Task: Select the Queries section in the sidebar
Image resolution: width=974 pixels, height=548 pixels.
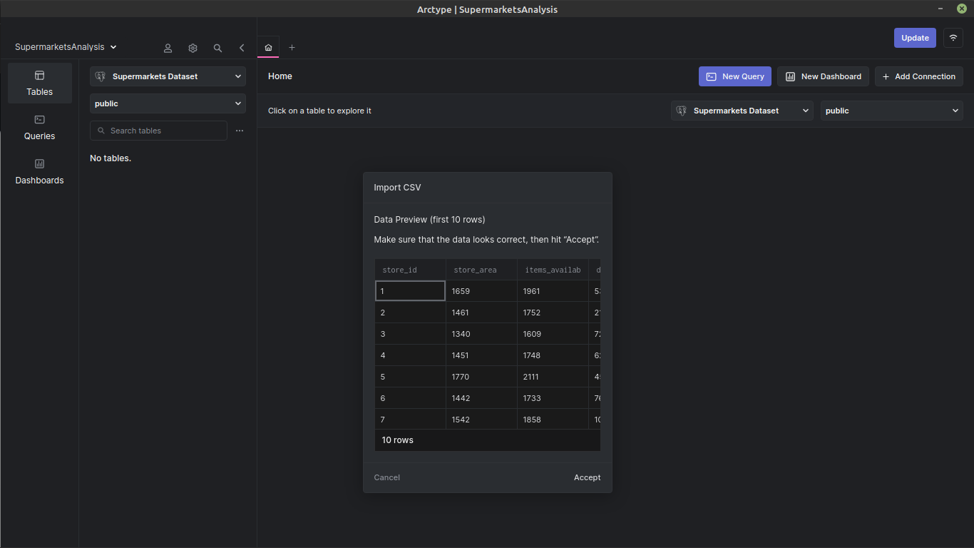Action: [x=39, y=128]
